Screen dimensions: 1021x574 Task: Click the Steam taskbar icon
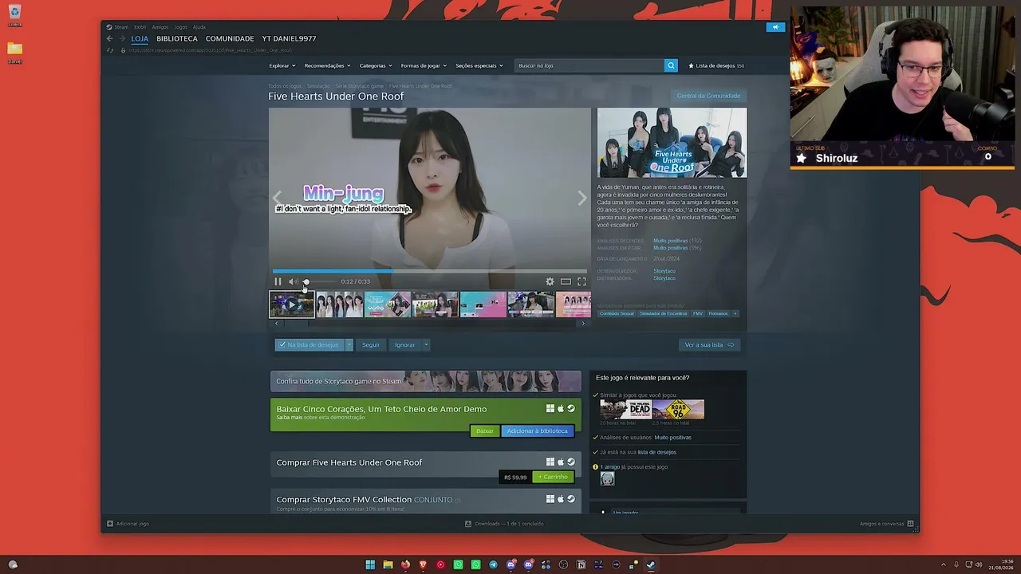tap(651, 564)
